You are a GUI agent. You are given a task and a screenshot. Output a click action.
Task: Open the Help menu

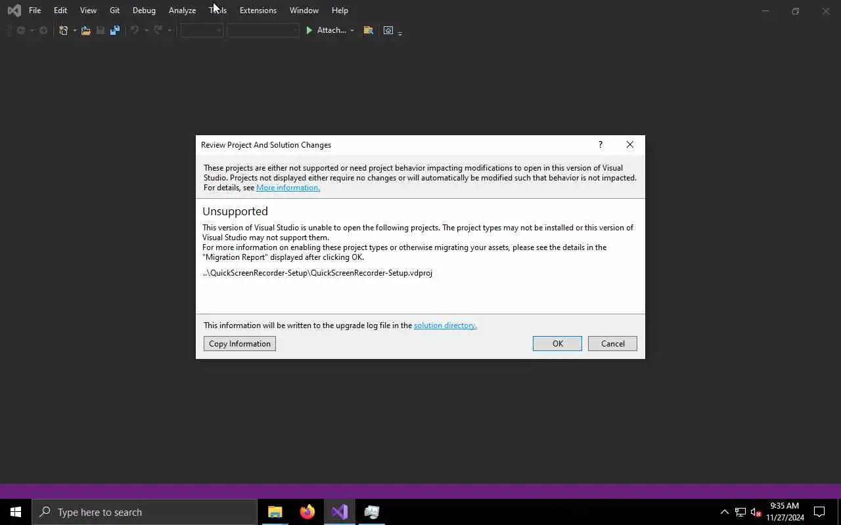coord(340,10)
